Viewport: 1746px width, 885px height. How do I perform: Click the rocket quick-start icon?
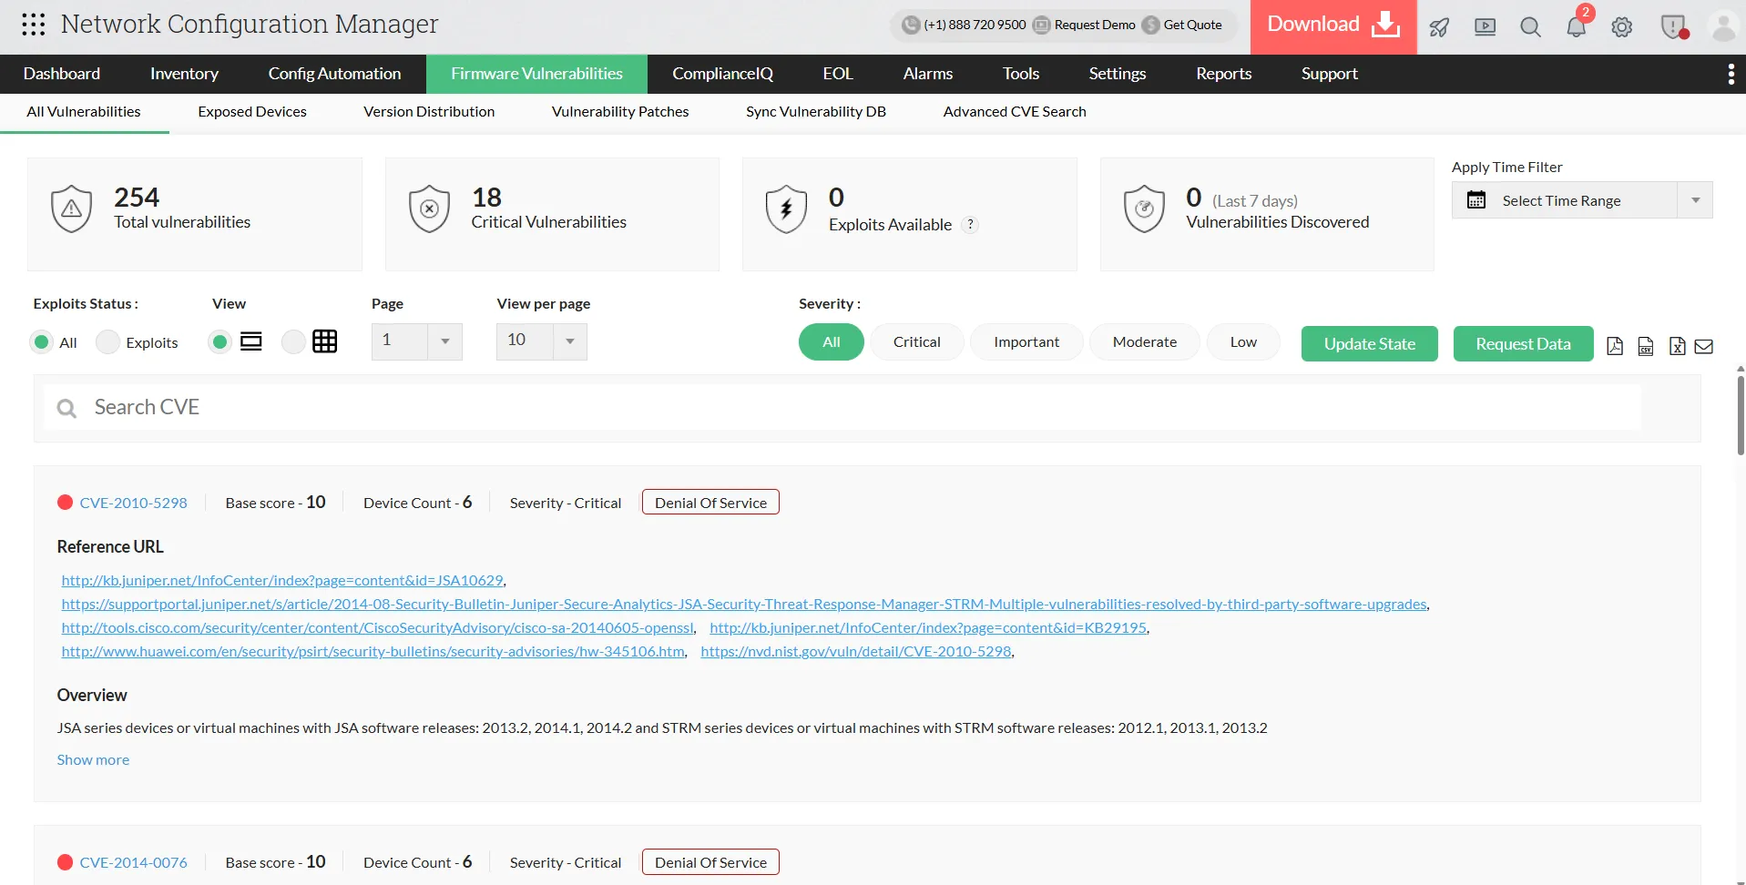point(1439,27)
